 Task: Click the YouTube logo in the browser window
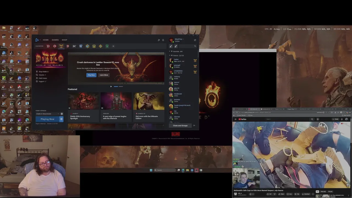[242, 119]
